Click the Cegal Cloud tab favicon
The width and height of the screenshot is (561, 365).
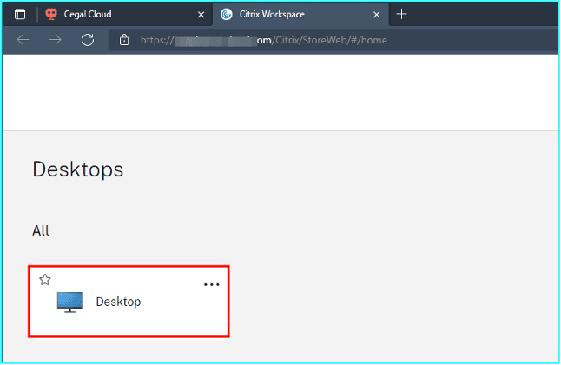coord(50,15)
